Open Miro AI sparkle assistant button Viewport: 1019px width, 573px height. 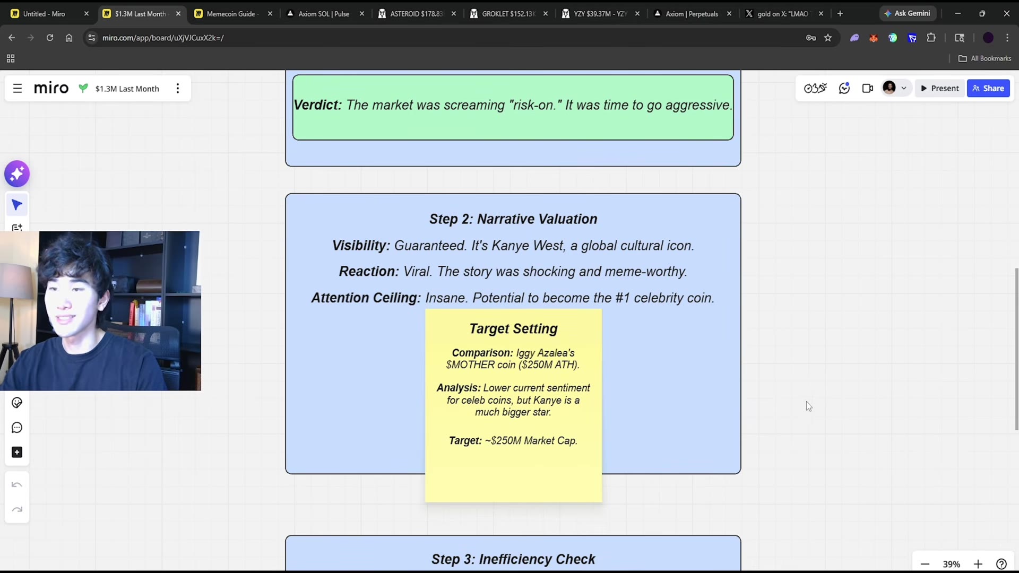pos(17,173)
